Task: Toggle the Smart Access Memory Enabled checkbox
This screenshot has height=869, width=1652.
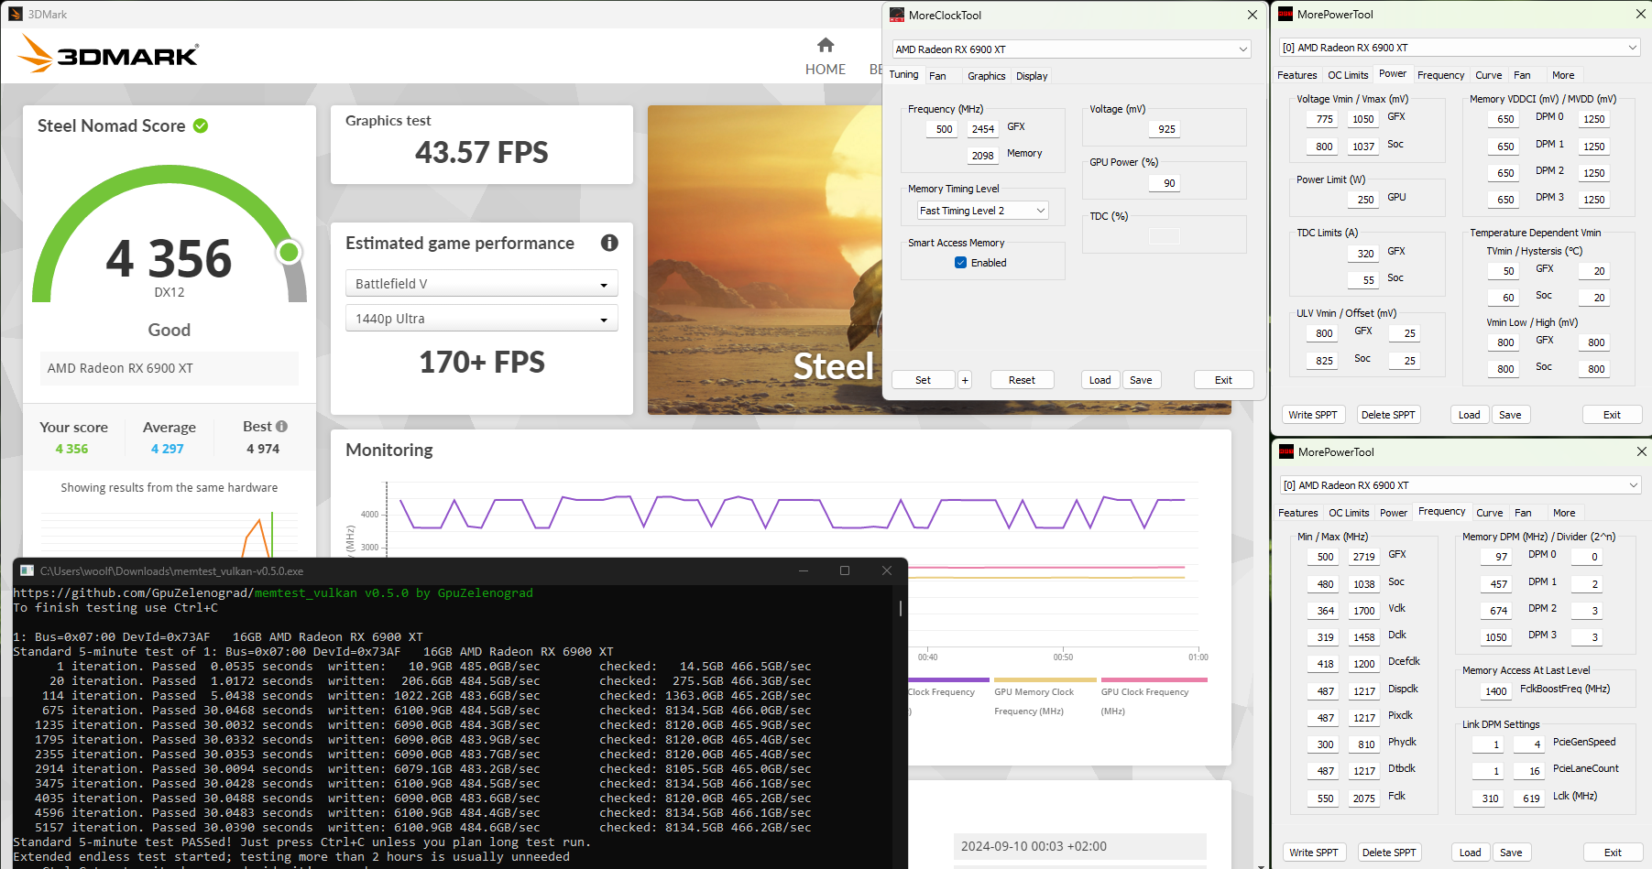Action: point(960,263)
